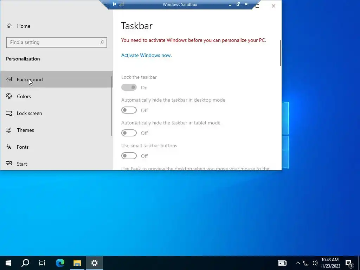Click the Themes brush icon
360x270 pixels.
9,130
